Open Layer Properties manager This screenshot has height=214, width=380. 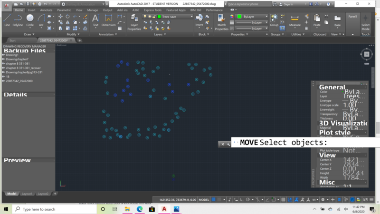click(134, 22)
